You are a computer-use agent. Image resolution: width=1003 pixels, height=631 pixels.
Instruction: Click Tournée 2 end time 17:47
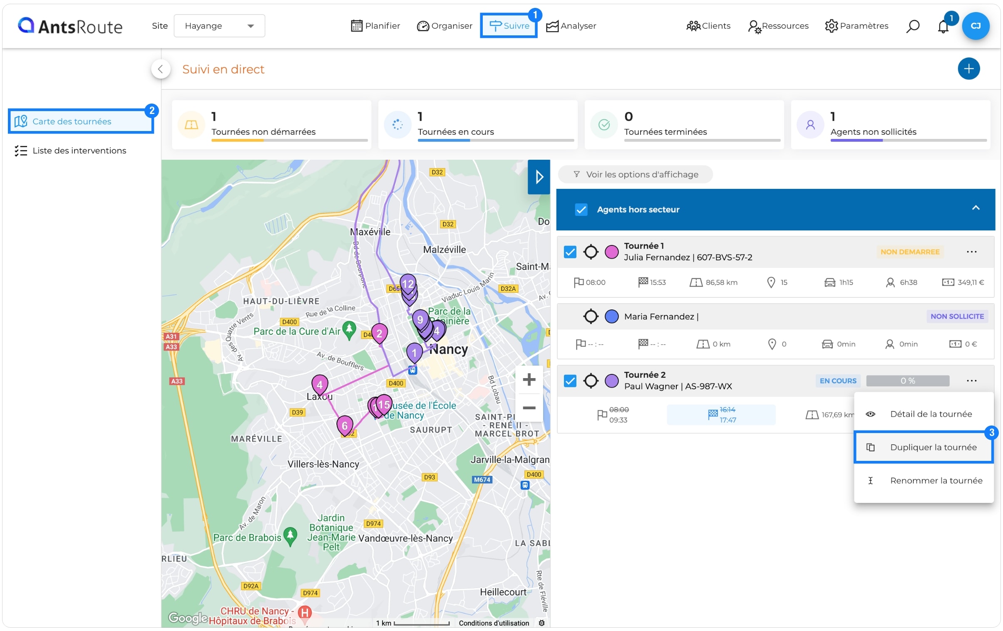point(727,420)
